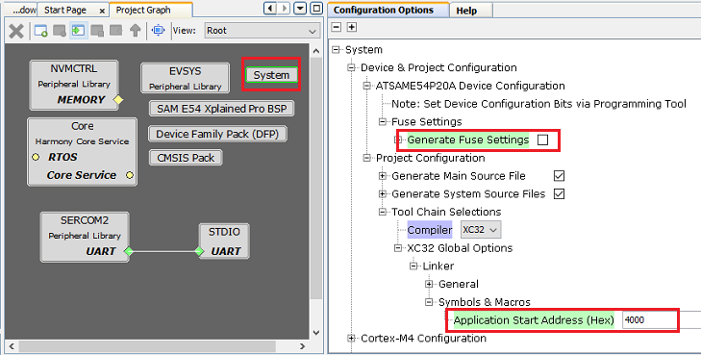Viewport: 701px width, 355px height.
Task: Toggle Generate Fuse Settings checkbox
Action: point(542,139)
